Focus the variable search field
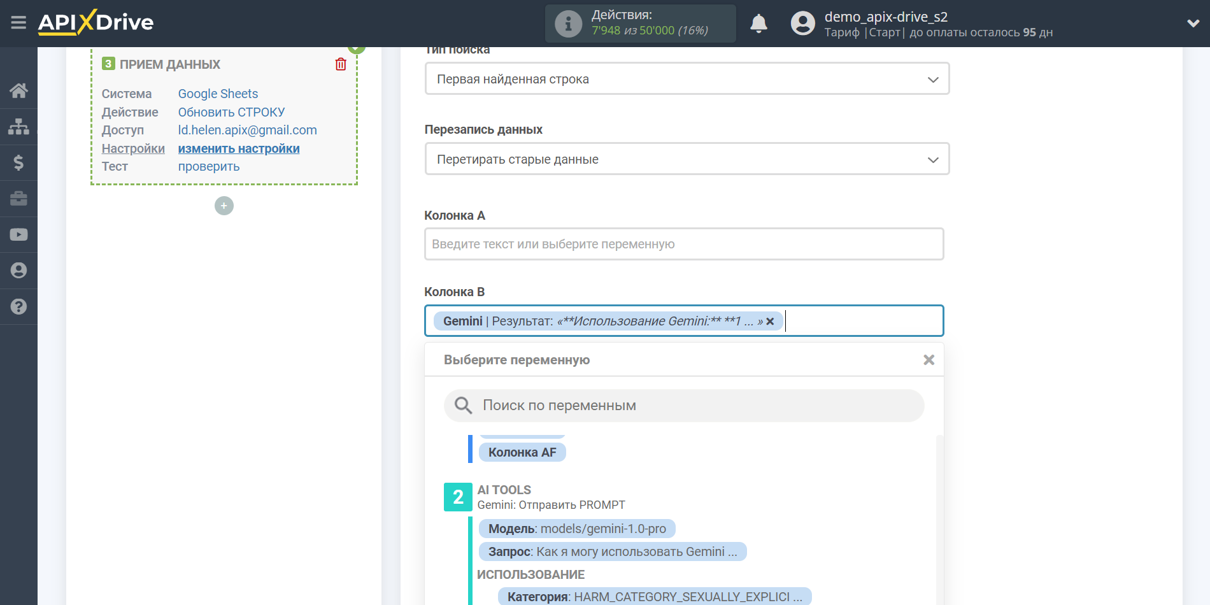The width and height of the screenshot is (1210, 605). click(684, 406)
